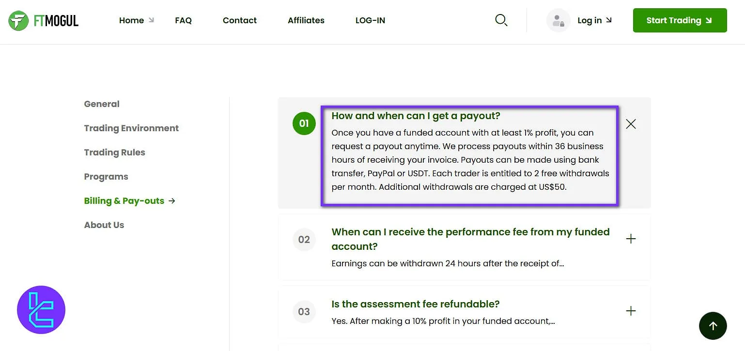Viewport: 745px width, 351px height.
Task: Open the Contact menu item
Action: click(x=240, y=20)
